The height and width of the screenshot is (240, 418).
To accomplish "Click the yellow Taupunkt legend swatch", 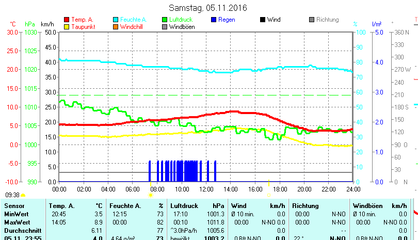I will click(66, 27).
